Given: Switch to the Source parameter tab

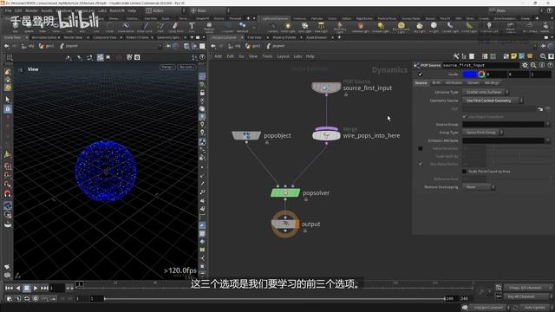Looking at the screenshot, I should click(x=421, y=83).
